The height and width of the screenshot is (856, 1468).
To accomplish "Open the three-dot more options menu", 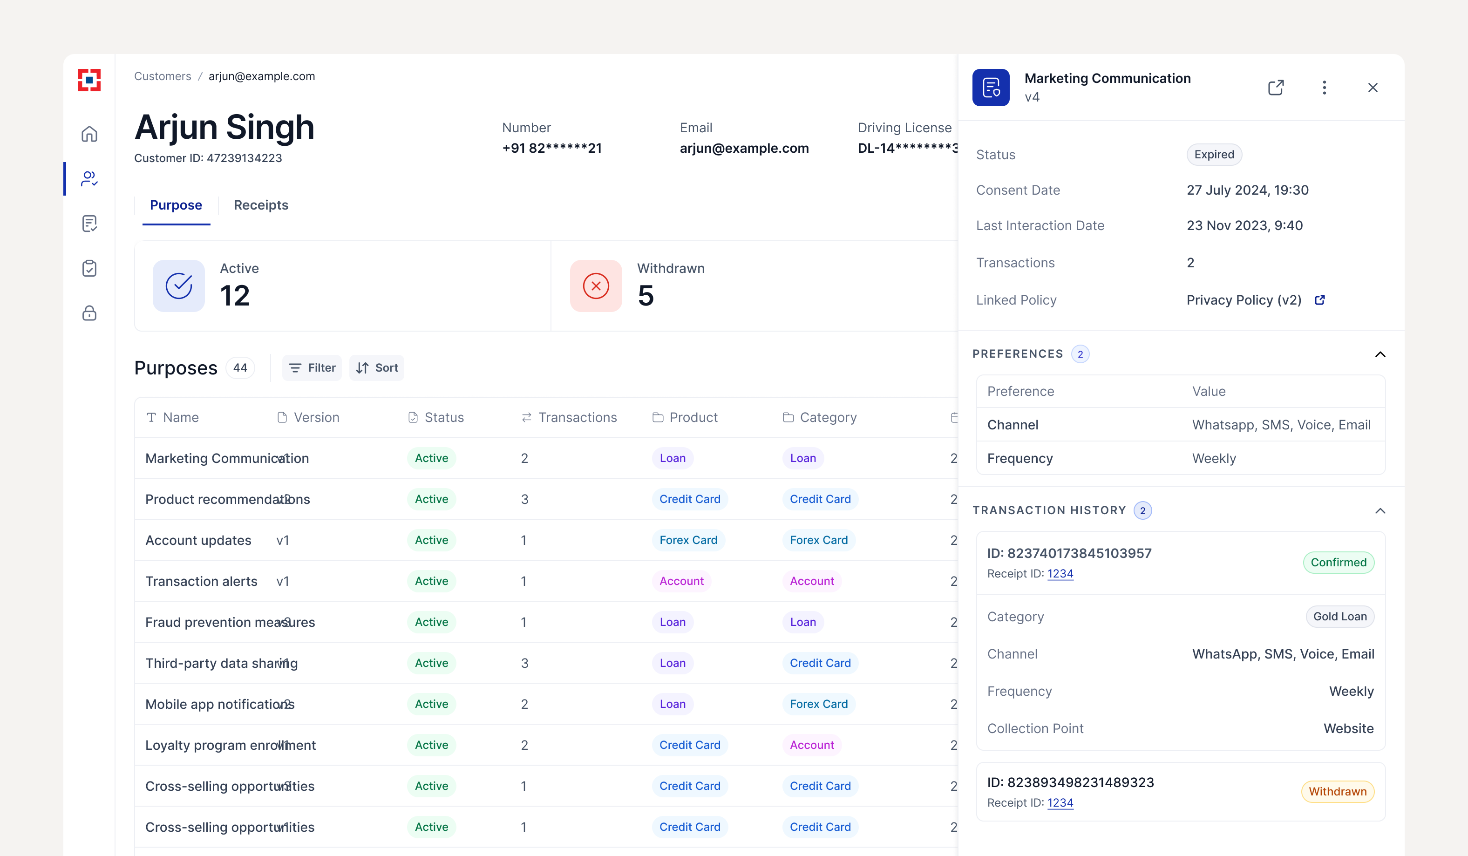I will pyautogui.click(x=1324, y=88).
